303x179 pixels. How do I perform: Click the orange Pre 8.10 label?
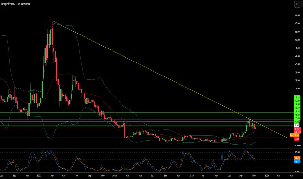pos(295,135)
